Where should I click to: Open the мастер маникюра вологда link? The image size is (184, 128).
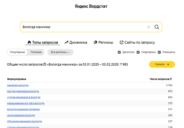(23, 91)
